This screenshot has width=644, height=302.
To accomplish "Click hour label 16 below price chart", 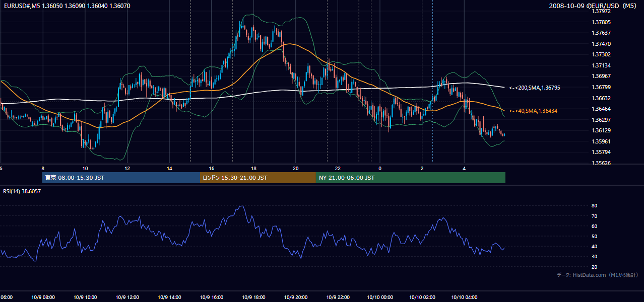I will (212, 168).
